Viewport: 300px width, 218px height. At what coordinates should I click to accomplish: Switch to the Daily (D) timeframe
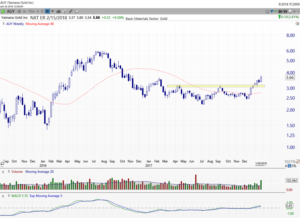tap(42, 11)
